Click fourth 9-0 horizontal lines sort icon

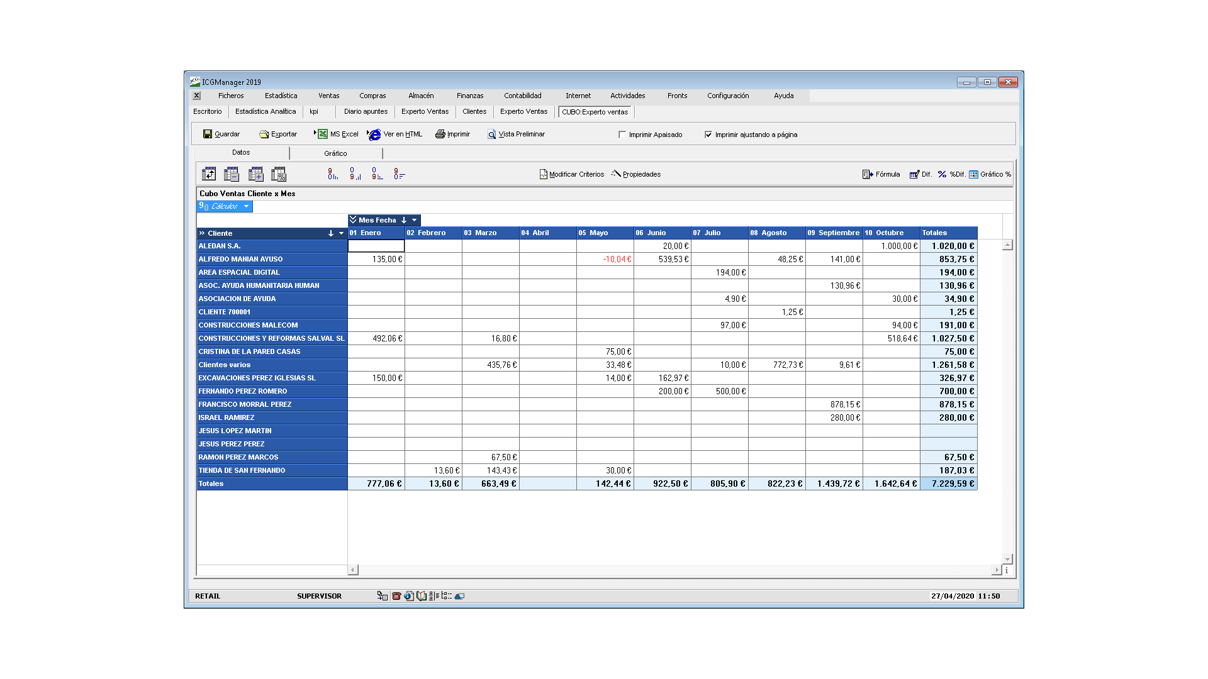(x=400, y=174)
